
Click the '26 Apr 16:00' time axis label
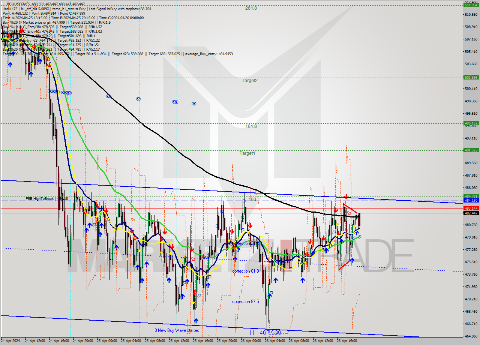pos(348,341)
